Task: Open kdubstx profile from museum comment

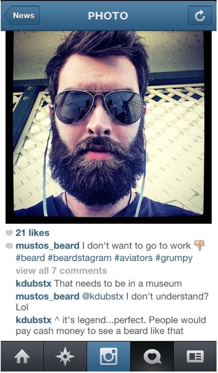Action: click(34, 283)
